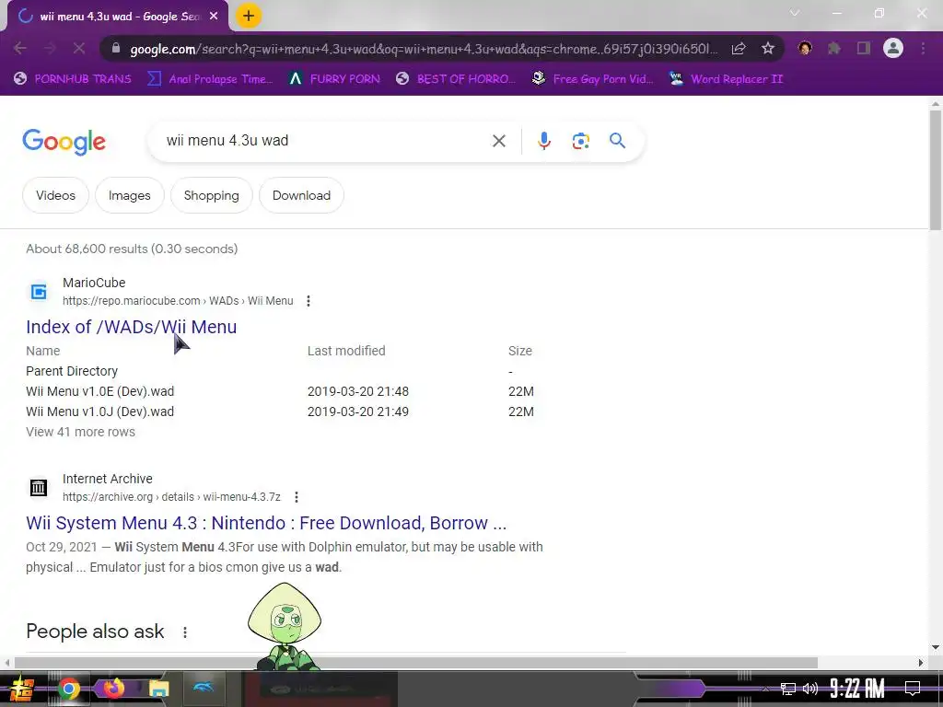Click the People also ask heading

[95, 632]
